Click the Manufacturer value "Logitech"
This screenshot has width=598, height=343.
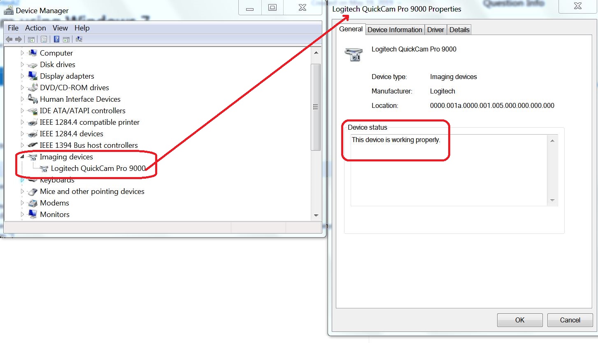[442, 91]
